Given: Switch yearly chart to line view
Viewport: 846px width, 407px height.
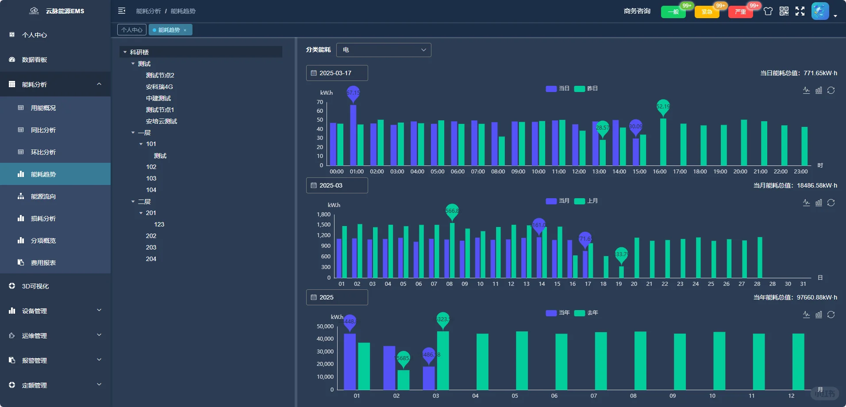Looking at the screenshot, I should pos(807,315).
